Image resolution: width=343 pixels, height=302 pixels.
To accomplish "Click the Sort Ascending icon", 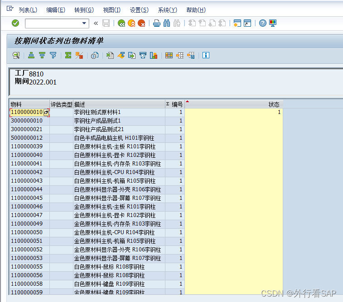I will 31,56.
